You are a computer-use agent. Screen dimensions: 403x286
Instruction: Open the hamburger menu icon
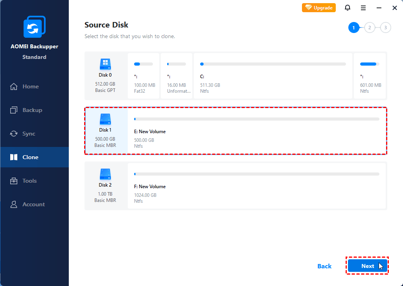363,8
